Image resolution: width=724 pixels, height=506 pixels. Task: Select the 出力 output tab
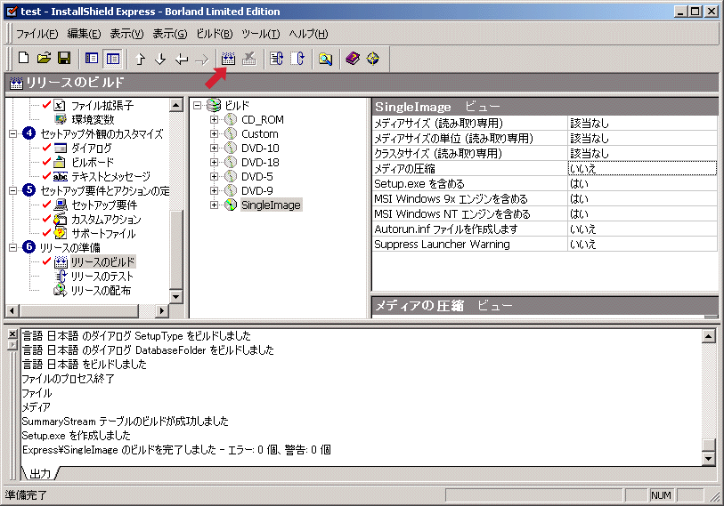[40, 473]
